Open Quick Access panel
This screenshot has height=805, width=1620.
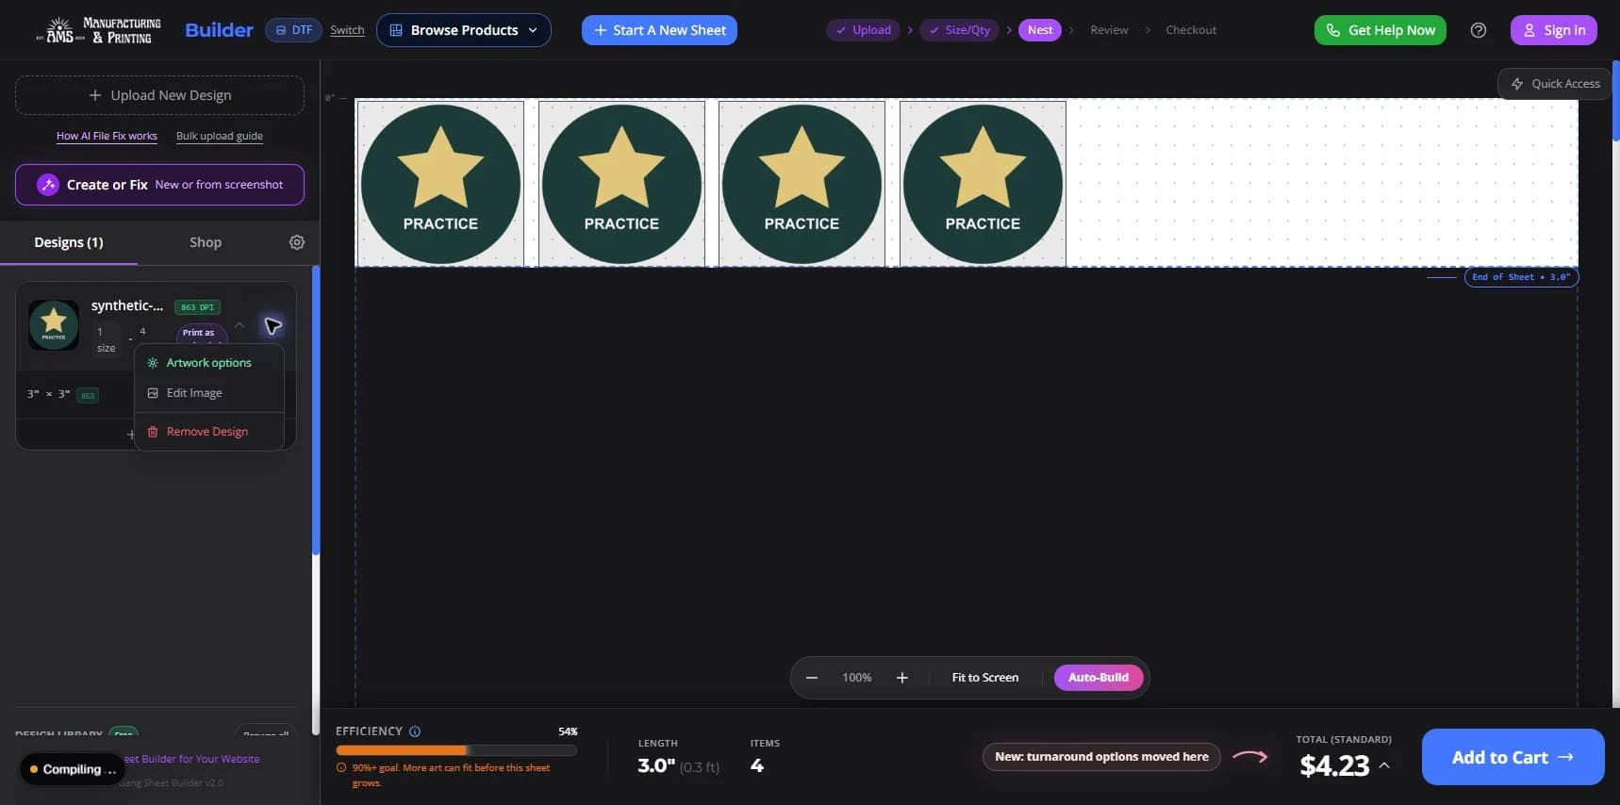(1555, 84)
